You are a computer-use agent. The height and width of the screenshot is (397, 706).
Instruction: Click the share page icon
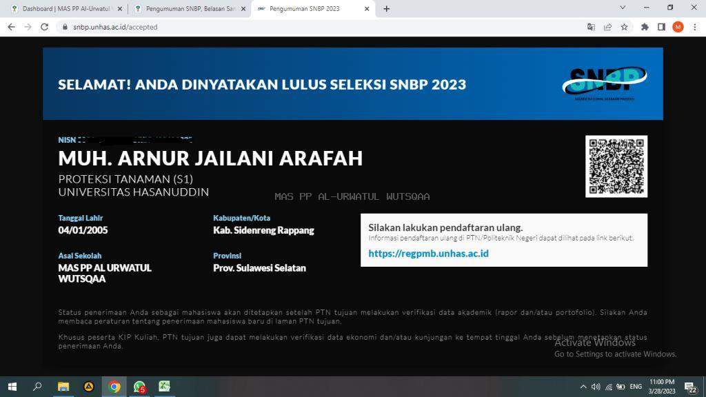[607, 27]
